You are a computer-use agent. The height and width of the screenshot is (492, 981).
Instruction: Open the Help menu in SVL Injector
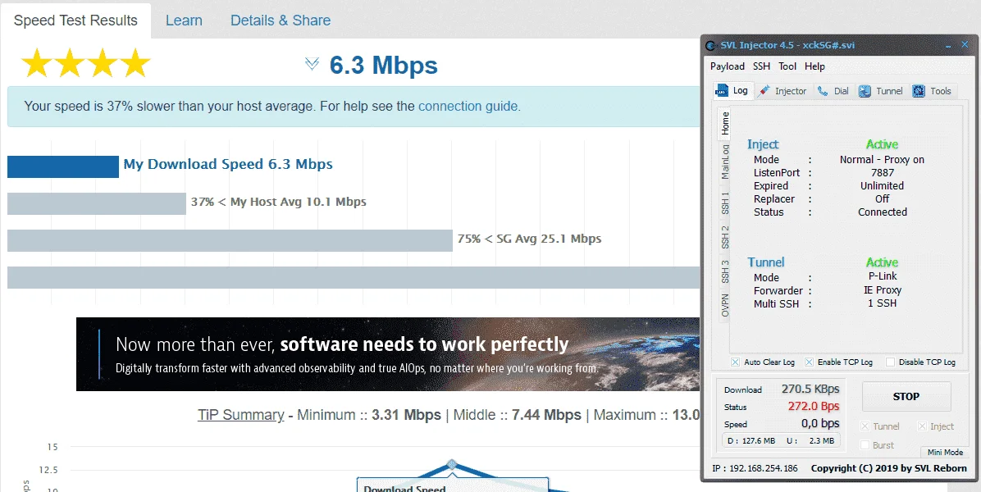coord(814,66)
